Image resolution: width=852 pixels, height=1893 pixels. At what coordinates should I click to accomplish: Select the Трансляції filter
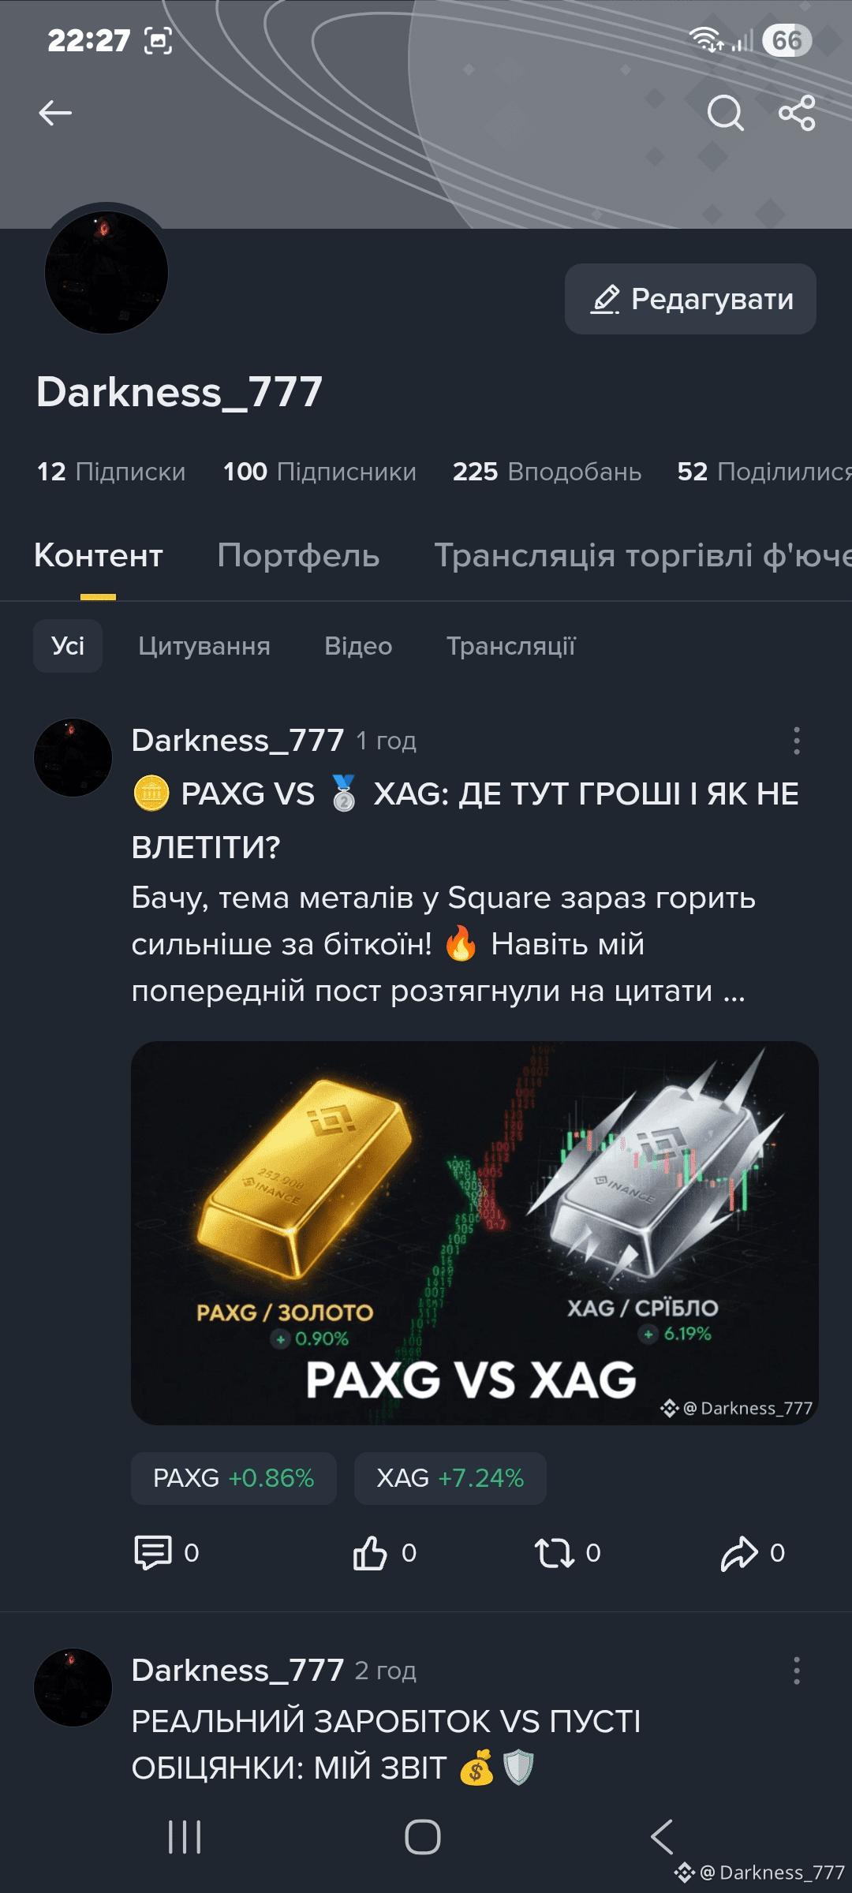coord(511,646)
